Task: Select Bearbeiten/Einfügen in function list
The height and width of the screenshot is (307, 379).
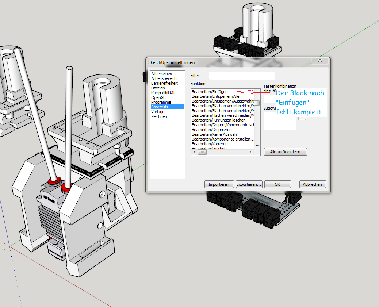Action: (210, 92)
